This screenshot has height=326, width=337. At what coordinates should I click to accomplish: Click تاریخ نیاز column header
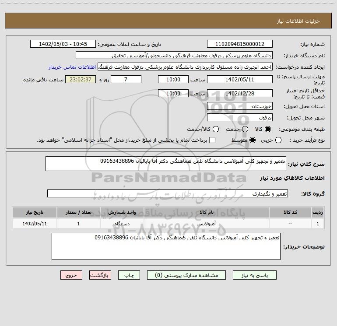coord(35,212)
